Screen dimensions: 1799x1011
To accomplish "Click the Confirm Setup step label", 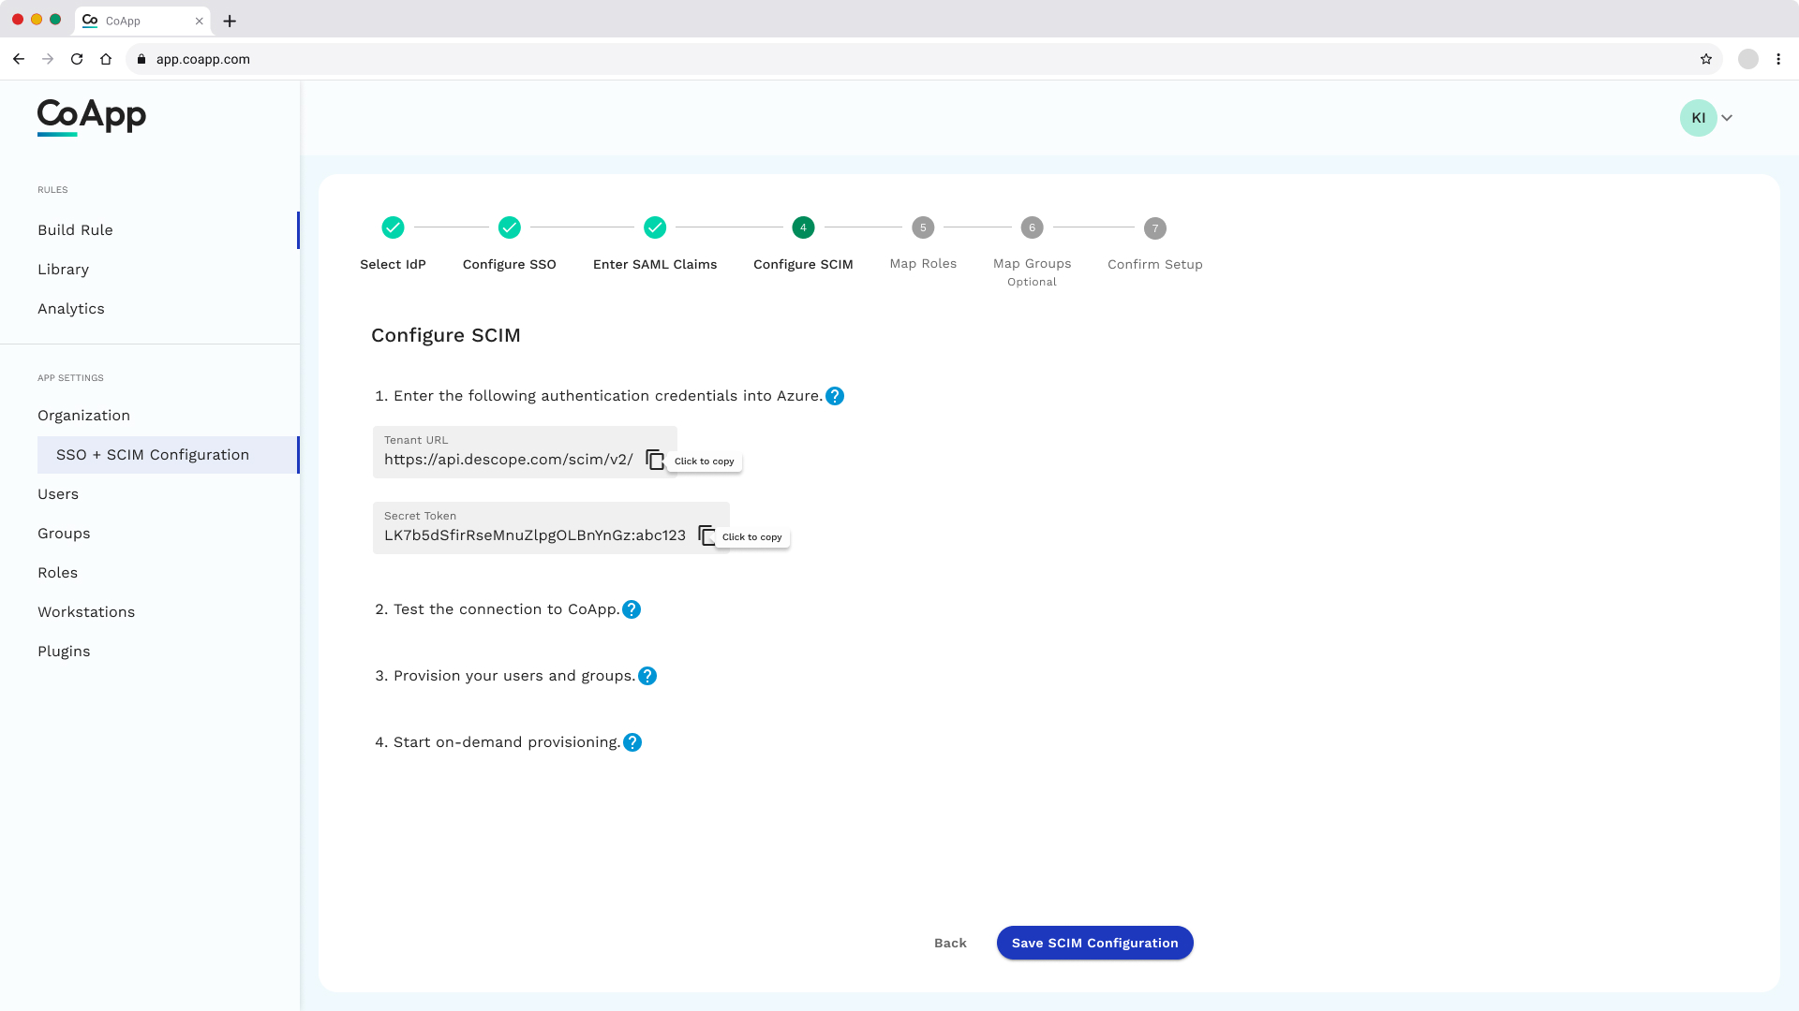I will [x=1155, y=265].
